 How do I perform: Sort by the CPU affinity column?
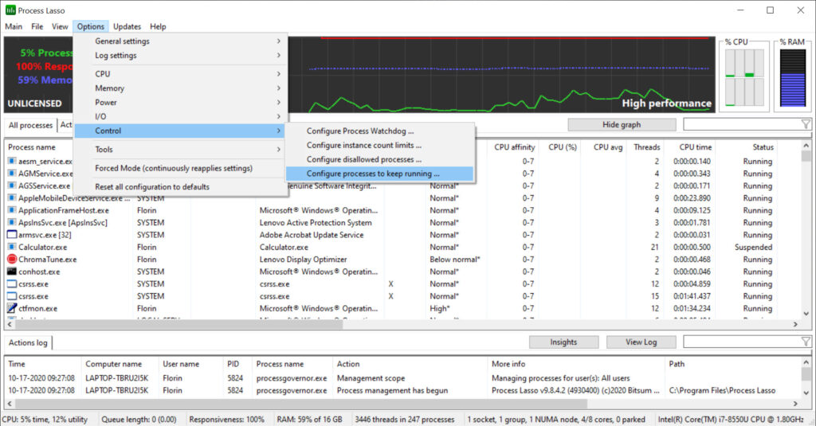(x=514, y=147)
